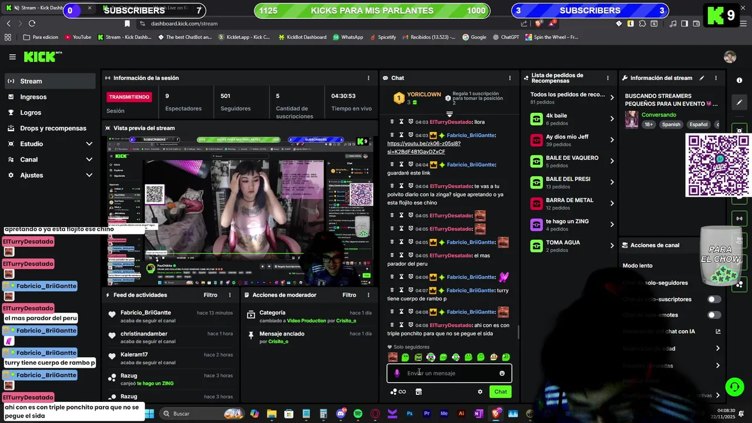The image size is (752, 423).
Task: Toggle solo-emotes chat mode
Action: 714,315
